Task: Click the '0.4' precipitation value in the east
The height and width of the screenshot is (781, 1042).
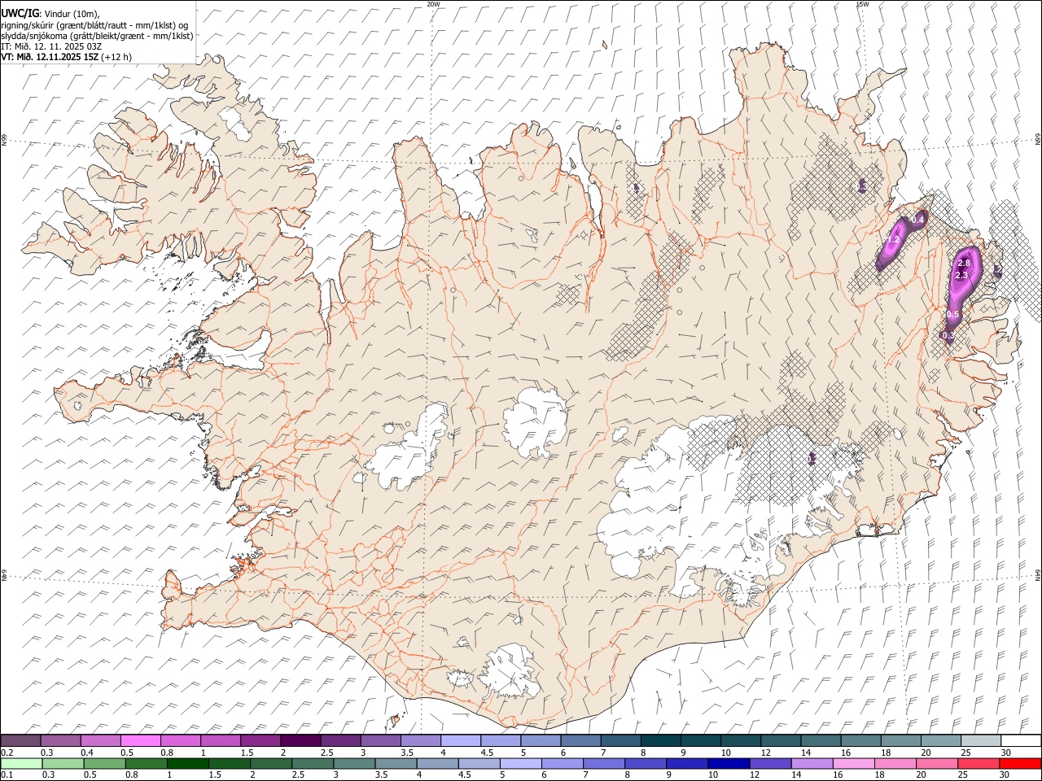Action: (x=917, y=220)
